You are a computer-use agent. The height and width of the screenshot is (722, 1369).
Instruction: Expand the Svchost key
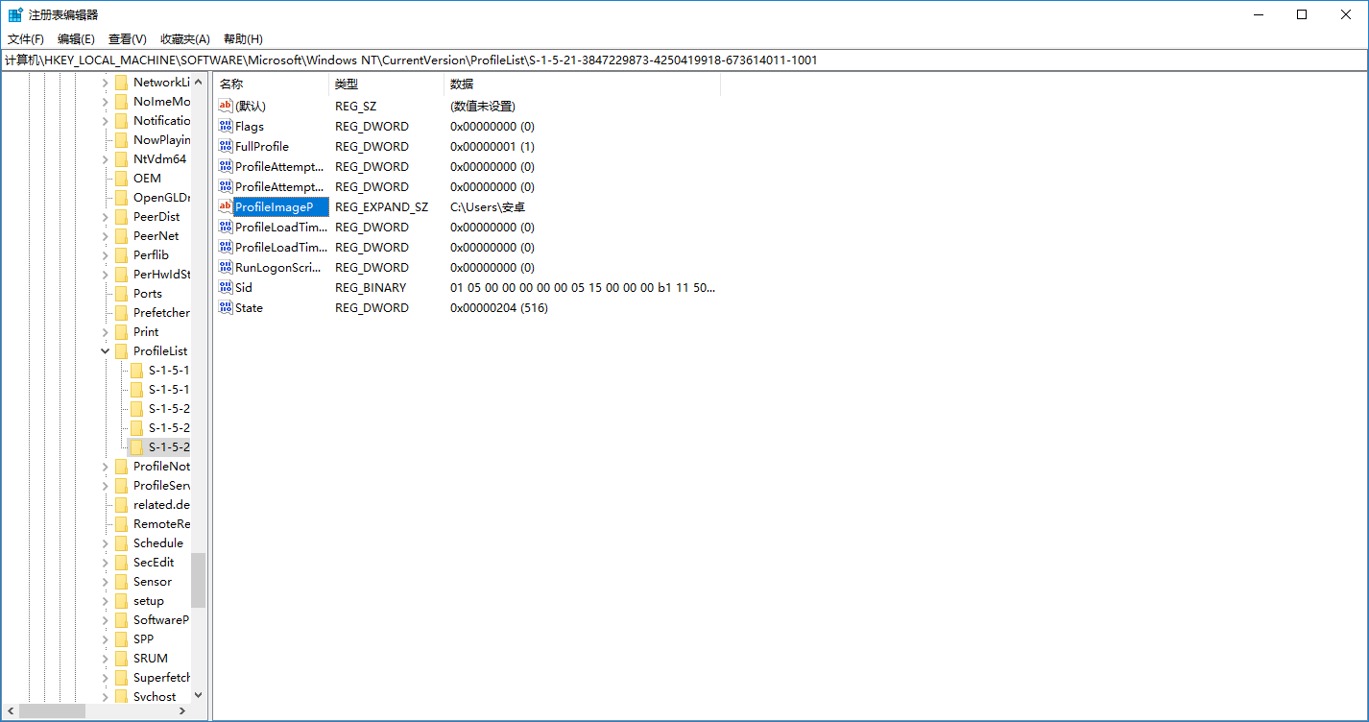tap(106, 697)
